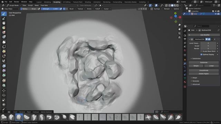The image size is (221, 124).
Task: Select the Box Mask tool
Action: tap(4, 42)
